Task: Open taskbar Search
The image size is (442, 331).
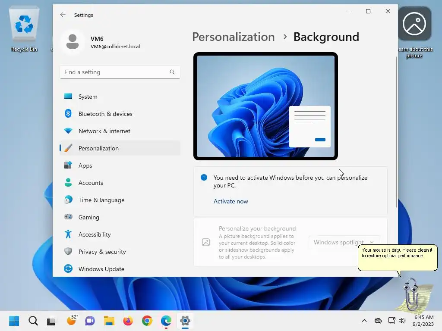Action: [33, 321]
